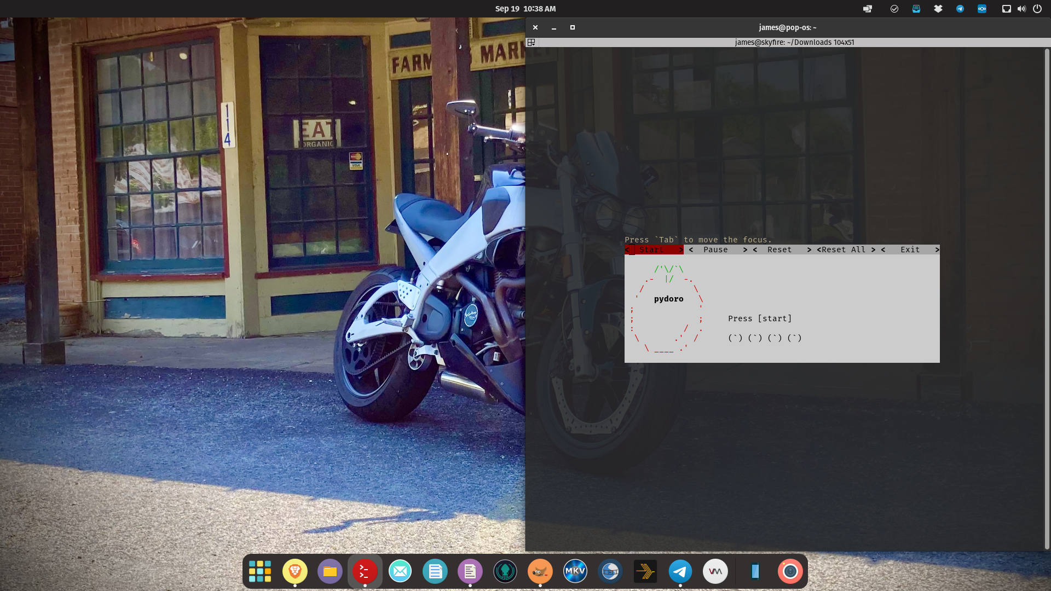Show the applications grid from the dock
Viewport: 1051px width, 591px height.
click(x=260, y=571)
